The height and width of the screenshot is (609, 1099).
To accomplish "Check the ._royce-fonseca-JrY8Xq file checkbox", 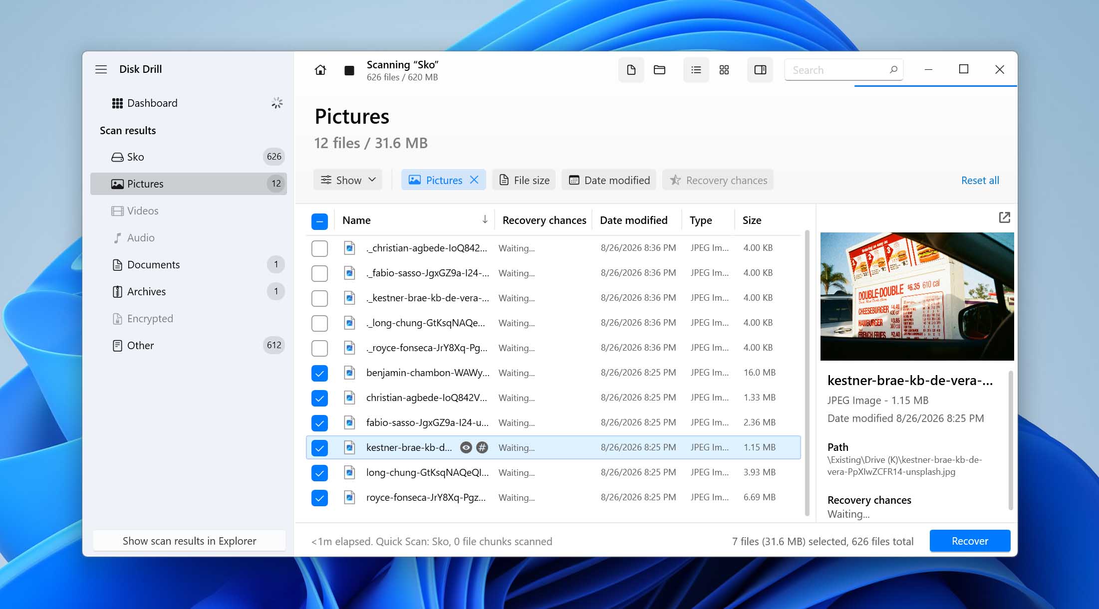I will coord(319,348).
